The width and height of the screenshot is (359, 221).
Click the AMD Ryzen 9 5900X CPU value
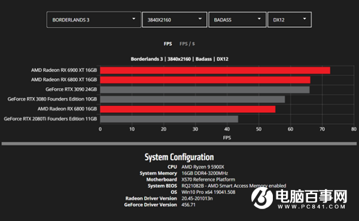(203, 167)
